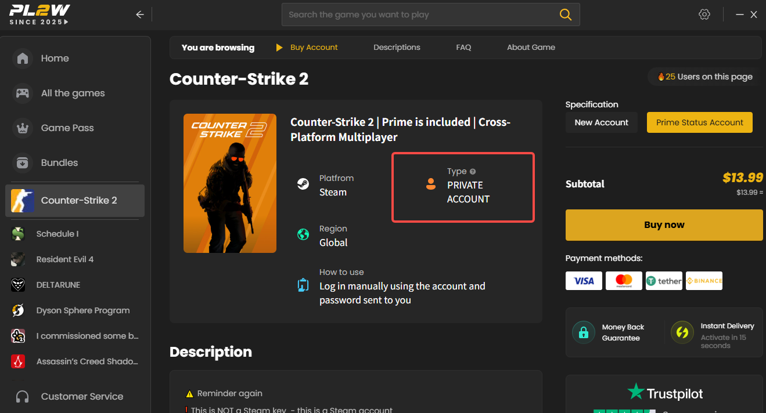The width and height of the screenshot is (766, 413).
Task: Click the Bundles box icon
Action: tap(23, 163)
